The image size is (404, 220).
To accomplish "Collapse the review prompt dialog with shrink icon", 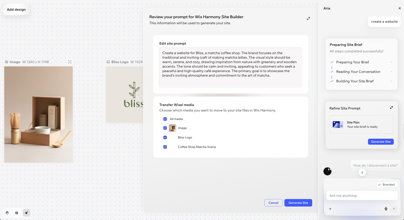I will tap(308, 18).
